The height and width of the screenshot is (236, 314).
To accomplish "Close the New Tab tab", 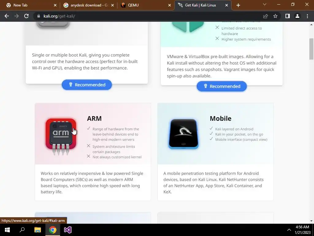I will click(55, 5).
